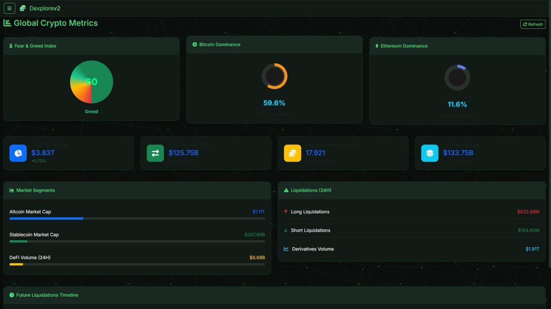Screen dimensions: 551x309
Task: Click the red up arrow by Long Liquidations
Action: (x=286, y=212)
